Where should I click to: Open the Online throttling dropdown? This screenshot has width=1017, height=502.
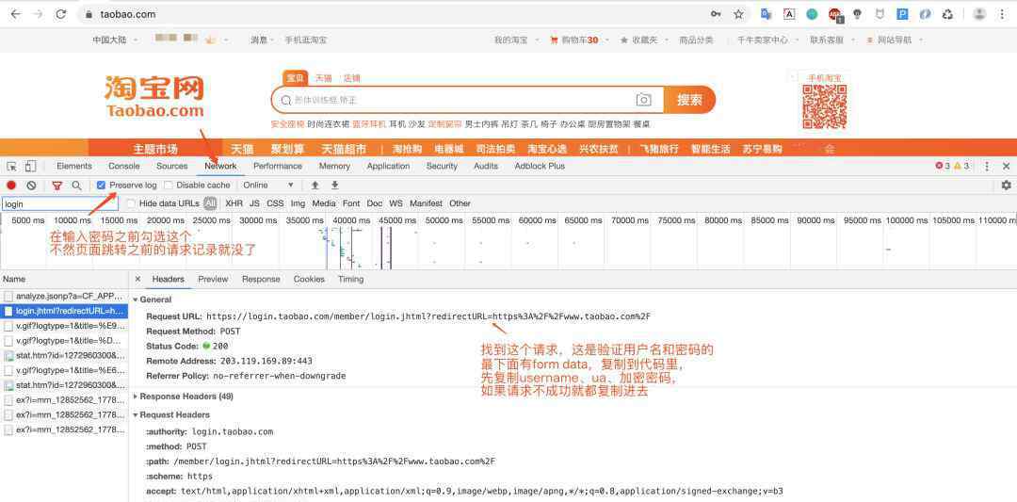[x=267, y=186]
